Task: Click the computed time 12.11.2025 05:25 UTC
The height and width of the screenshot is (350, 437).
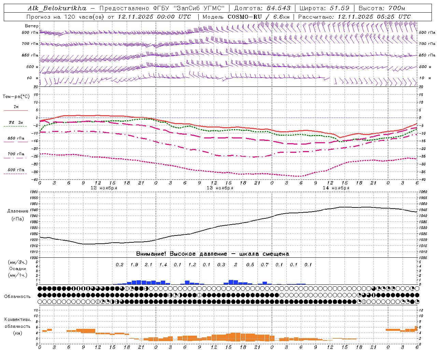Action: (374, 17)
